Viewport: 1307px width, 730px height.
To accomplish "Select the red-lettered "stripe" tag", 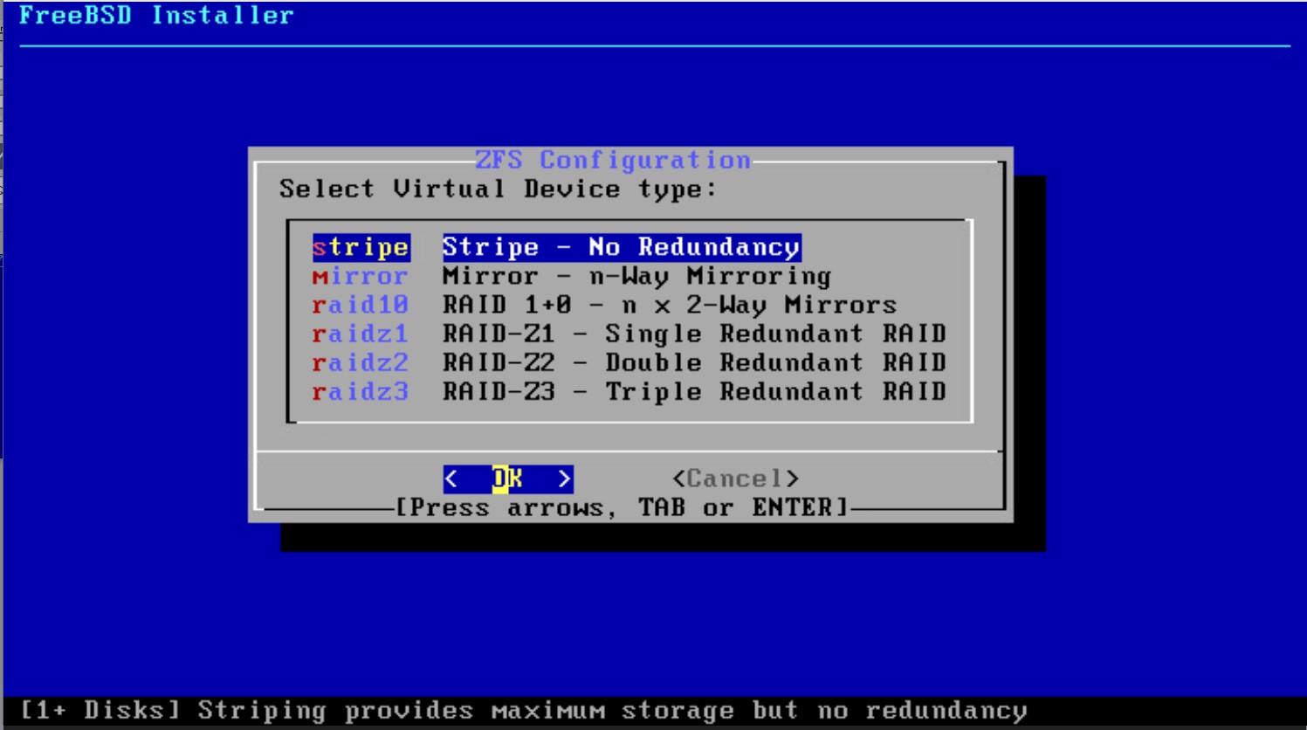I will click(361, 247).
